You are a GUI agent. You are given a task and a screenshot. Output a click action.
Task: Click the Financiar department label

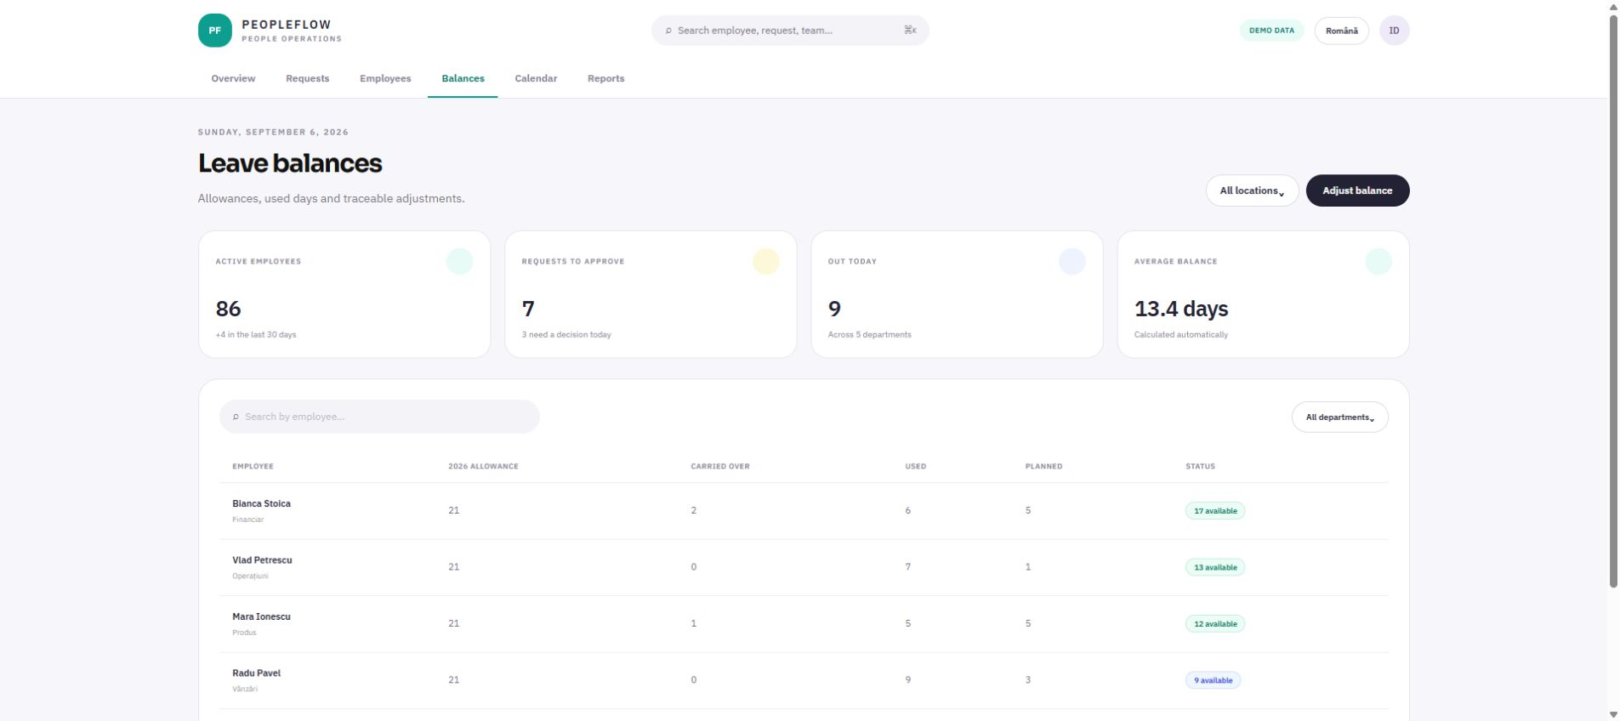click(x=247, y=519)
